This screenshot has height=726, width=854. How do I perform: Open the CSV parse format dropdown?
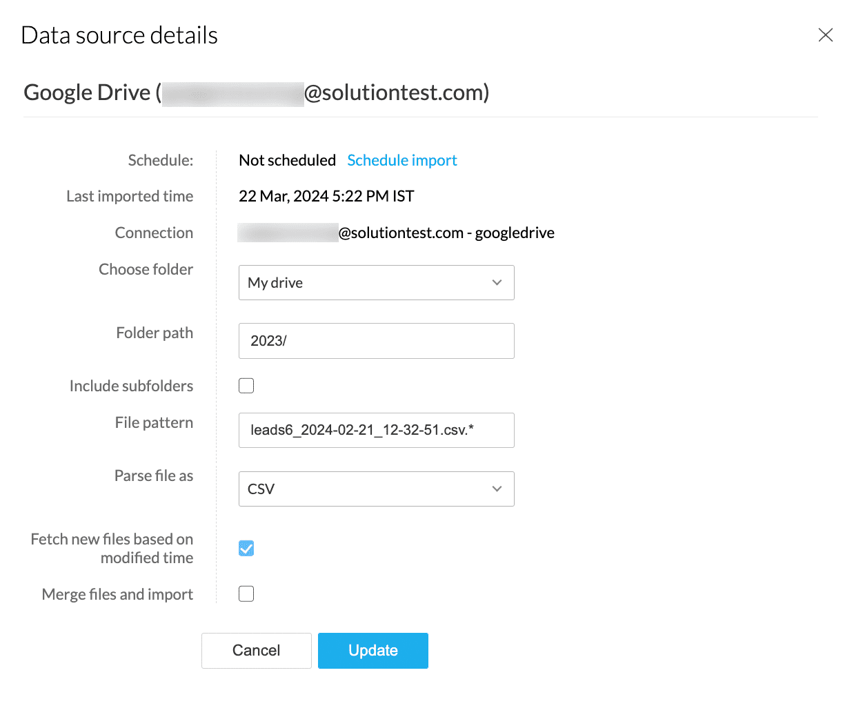pos(376,489)
